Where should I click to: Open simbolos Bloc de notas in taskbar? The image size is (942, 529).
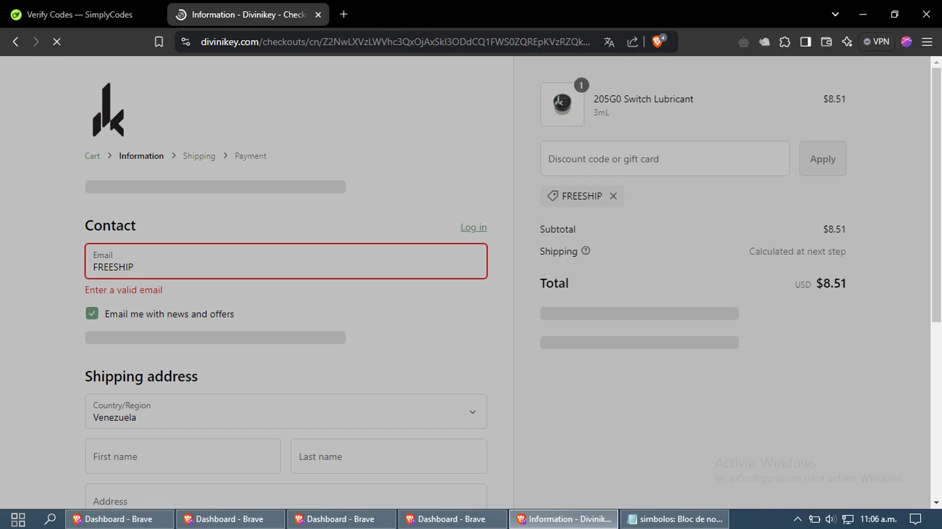tap(674, 519)
